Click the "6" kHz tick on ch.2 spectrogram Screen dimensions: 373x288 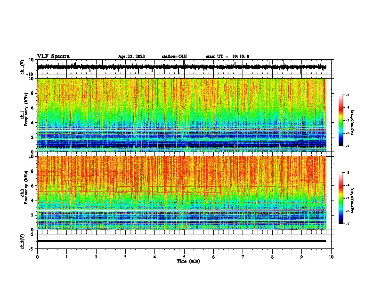pos(32,186)
